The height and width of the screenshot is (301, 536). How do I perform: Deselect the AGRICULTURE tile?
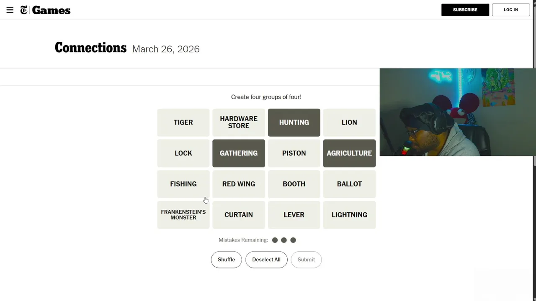pyautogui.click(x=349, y=153)
